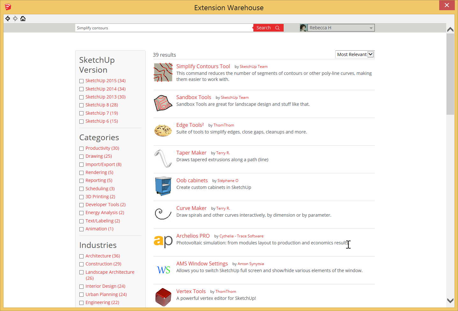Image resolution: width=458 pixels, height=311 pixels.
Task: Check Engineering (22) industry filter
Action: [x=82, y=303]
